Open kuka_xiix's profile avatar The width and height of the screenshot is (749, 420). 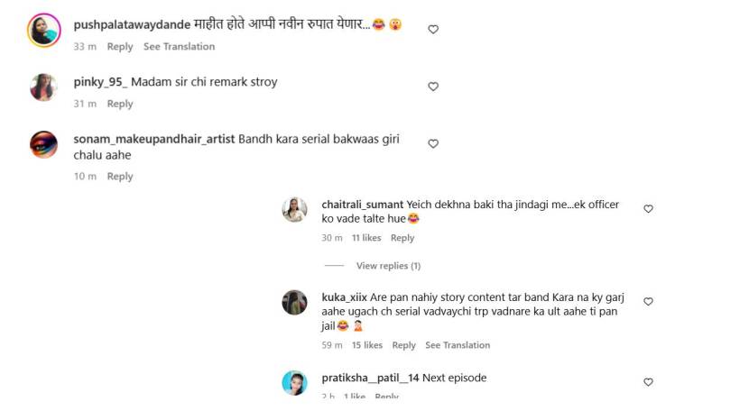pos(295,303)
